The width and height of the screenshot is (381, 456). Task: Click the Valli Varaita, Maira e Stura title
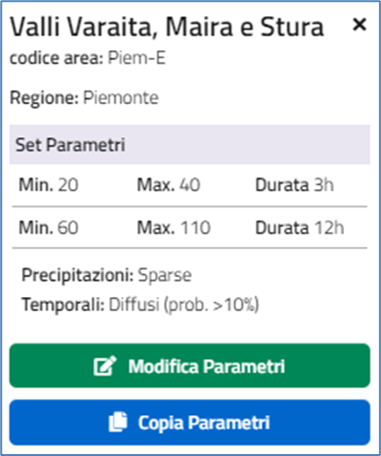point(167,27)
